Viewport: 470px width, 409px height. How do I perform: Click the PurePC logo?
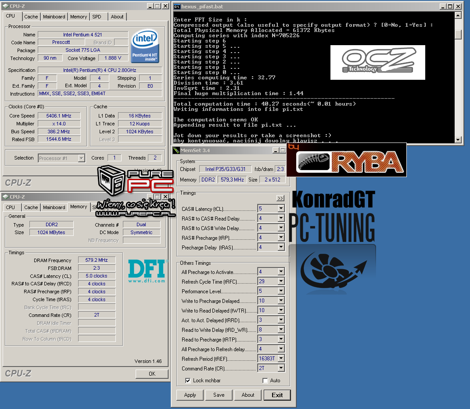(x=136, y=191)
